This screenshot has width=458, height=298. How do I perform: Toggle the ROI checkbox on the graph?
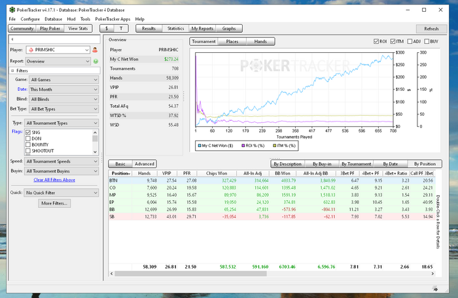tap(376, 41)
